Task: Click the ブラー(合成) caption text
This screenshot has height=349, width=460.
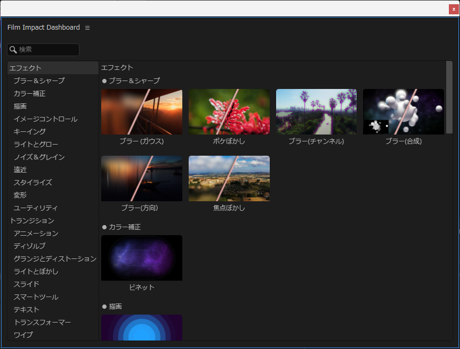Action: pos(403,141)
